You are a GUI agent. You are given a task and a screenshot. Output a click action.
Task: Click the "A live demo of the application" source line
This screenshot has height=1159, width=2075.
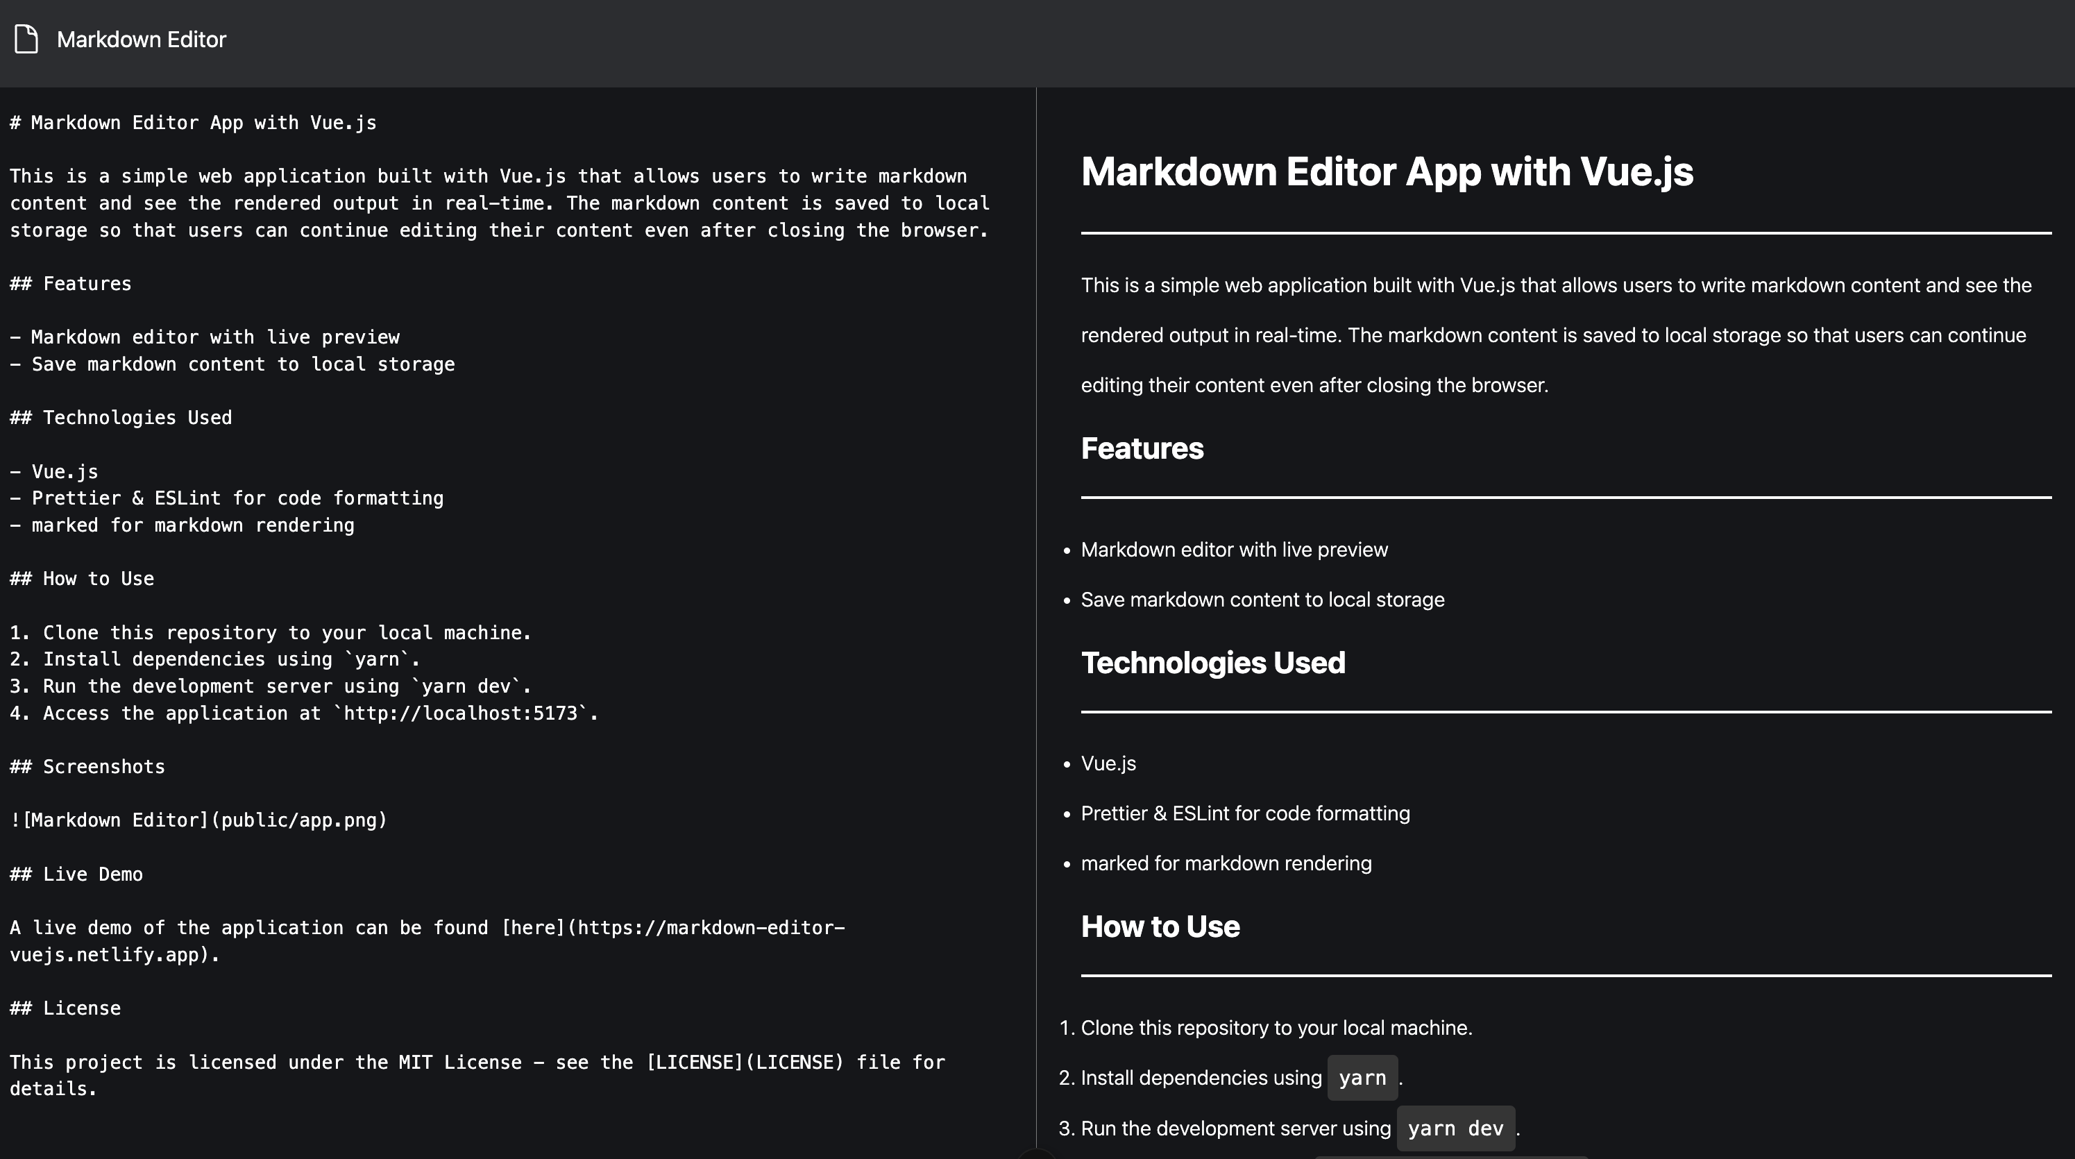tap(427, 940)
